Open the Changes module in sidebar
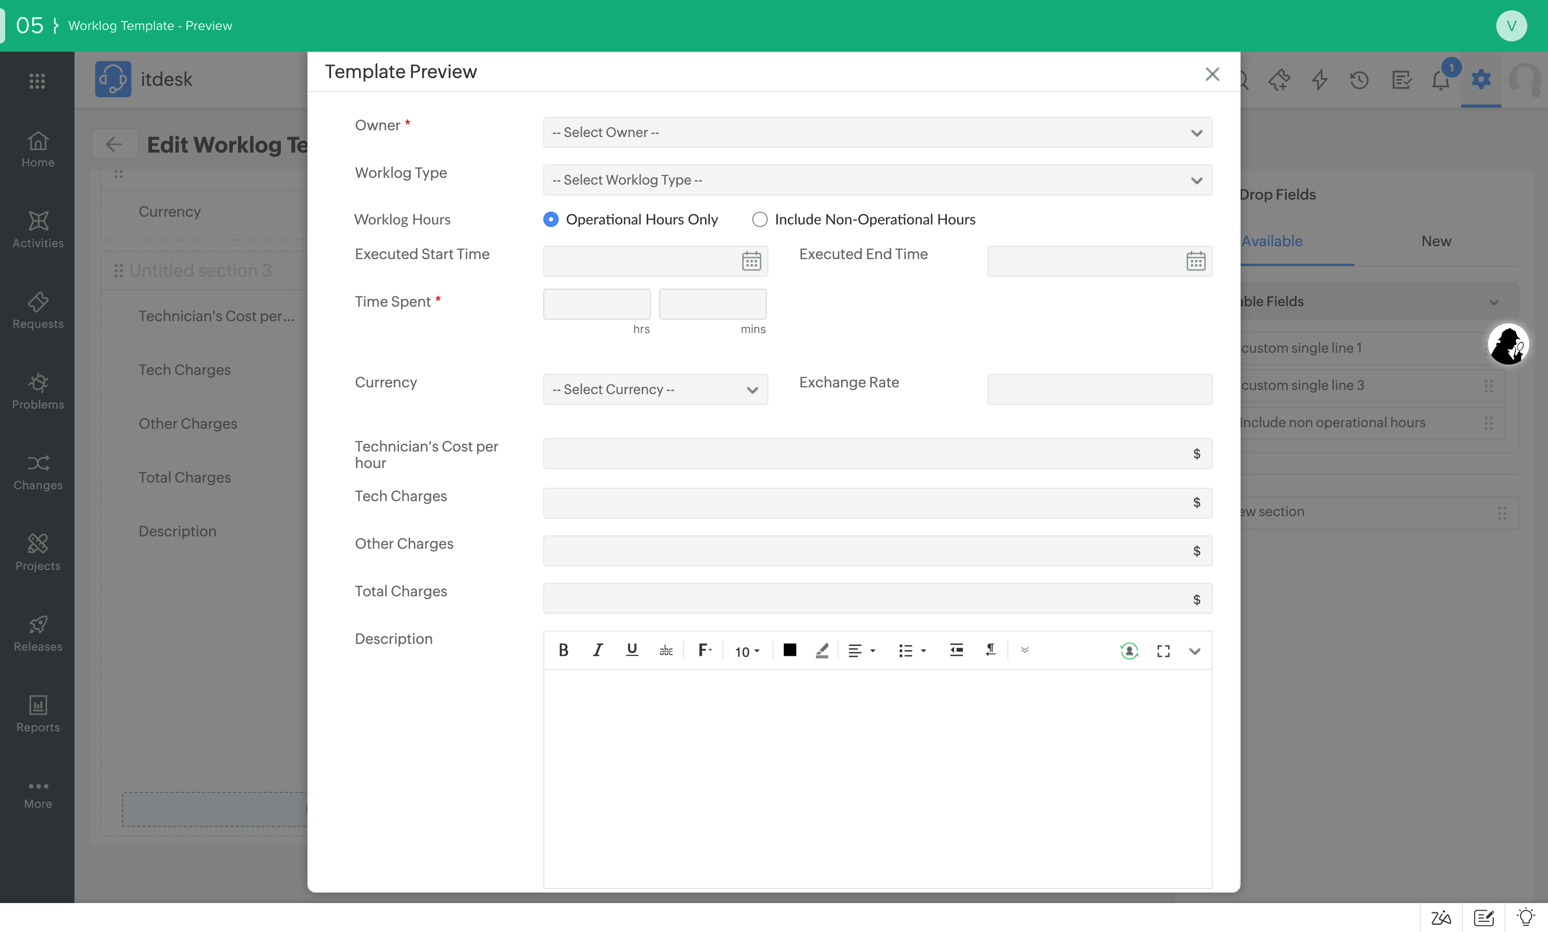 (38, 472)
